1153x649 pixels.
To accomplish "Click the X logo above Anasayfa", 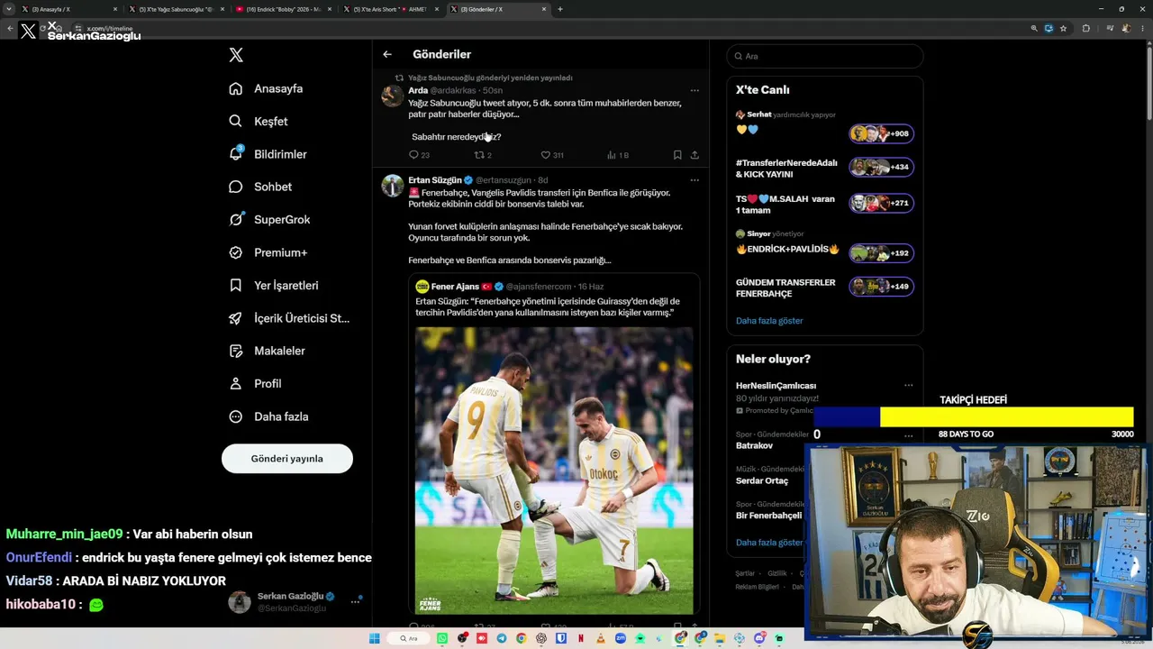I will coord(236,55).
